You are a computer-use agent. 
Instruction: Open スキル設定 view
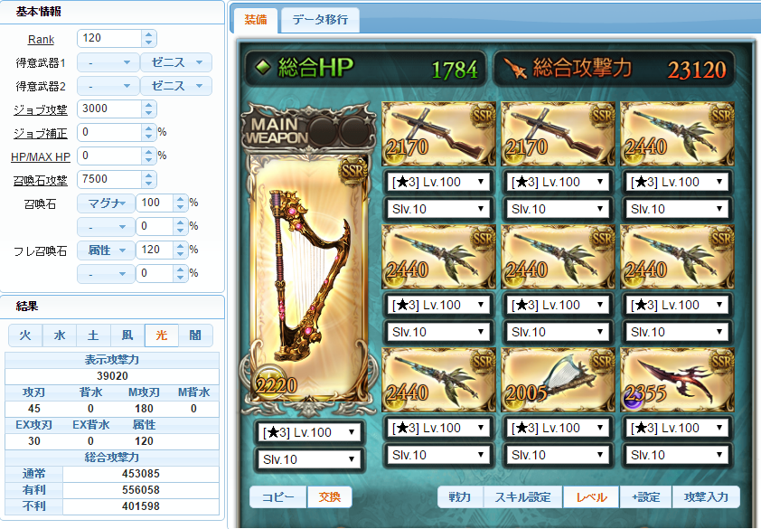coord(522,497)
